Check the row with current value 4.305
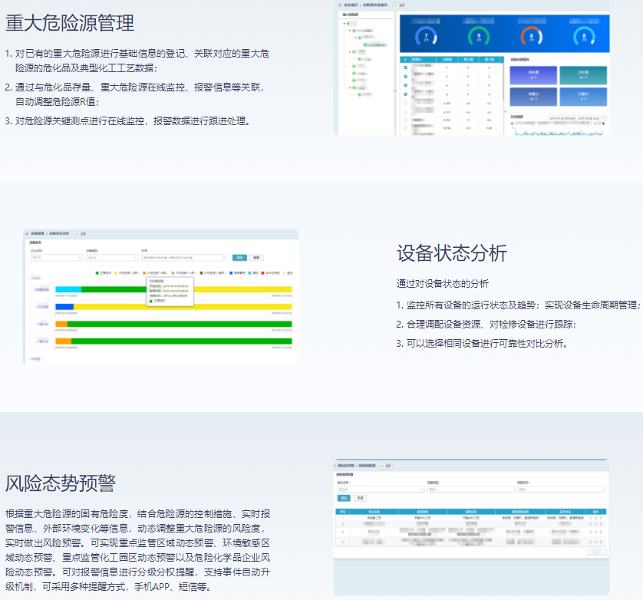The height and width of the screenshot is (600, 643). (x=406, y=103)
